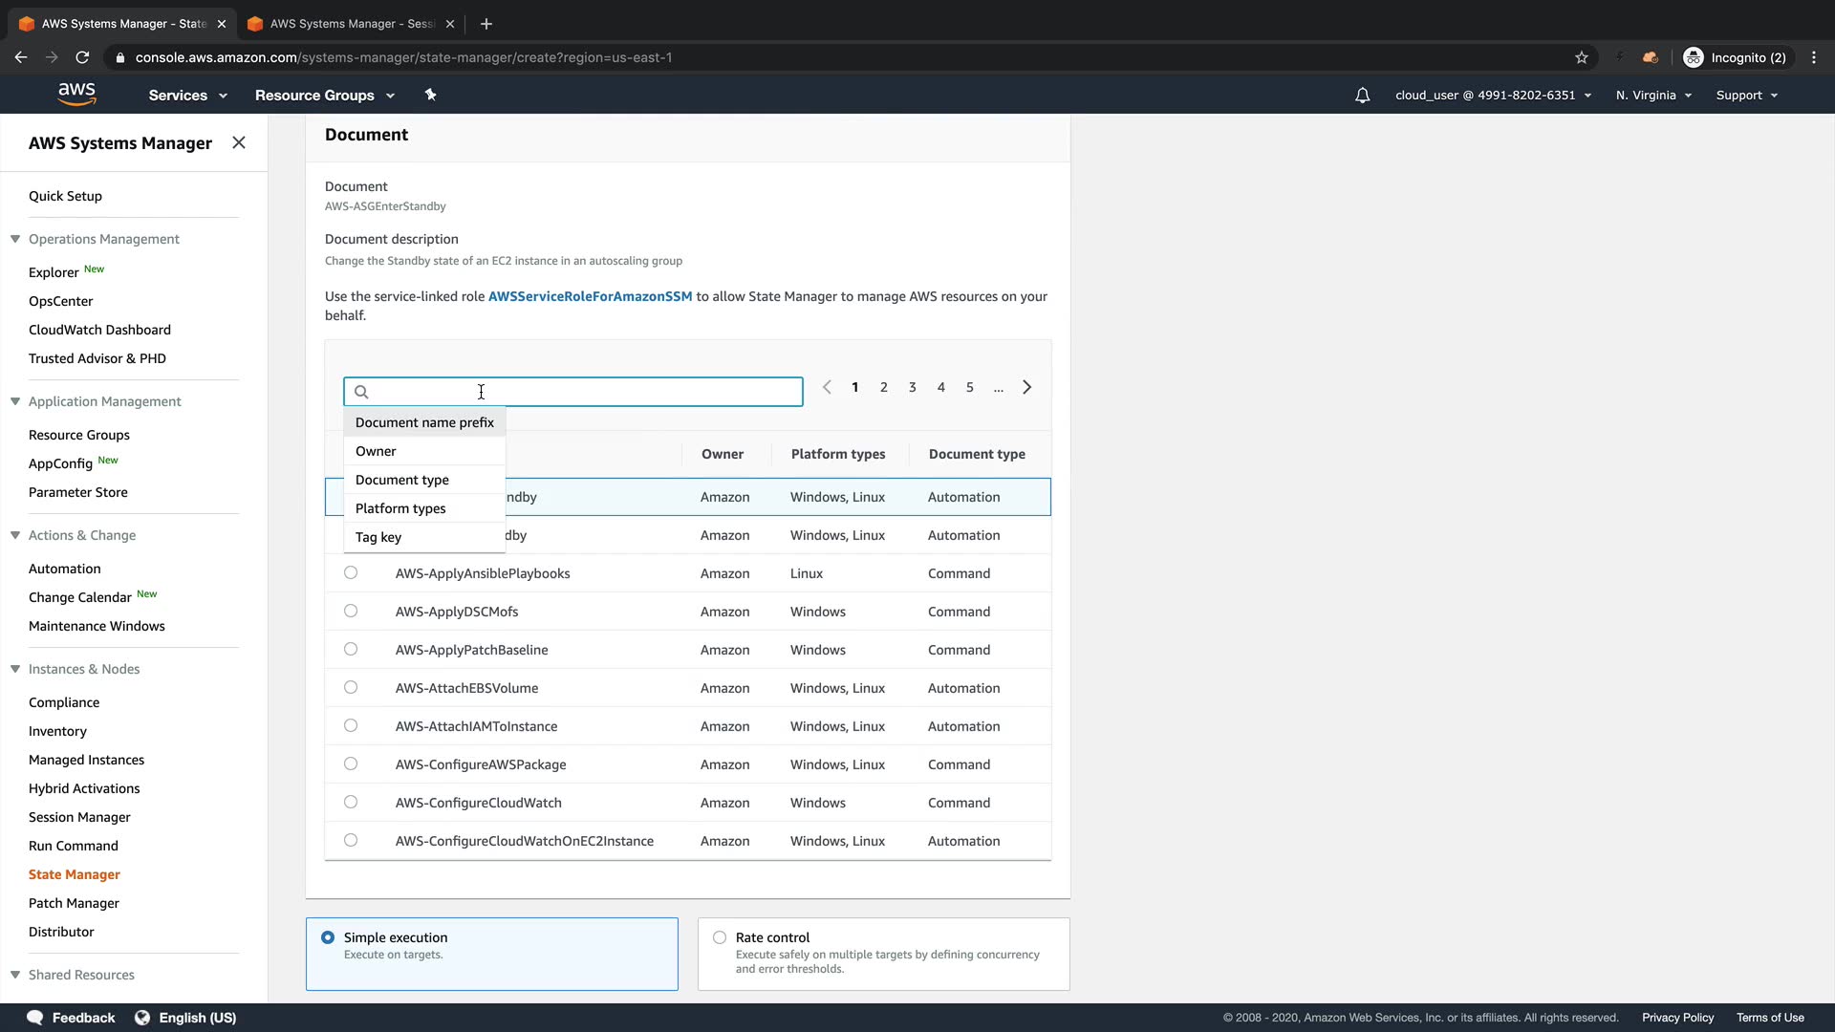Open the Services dropdown menu
1835x1032 pixels.
point(187,96)
